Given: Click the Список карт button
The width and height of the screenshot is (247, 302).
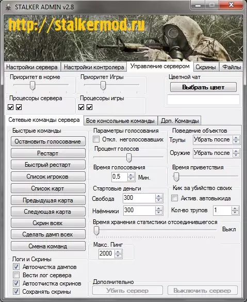Looking at the screenshot, I should click(48, 188).
